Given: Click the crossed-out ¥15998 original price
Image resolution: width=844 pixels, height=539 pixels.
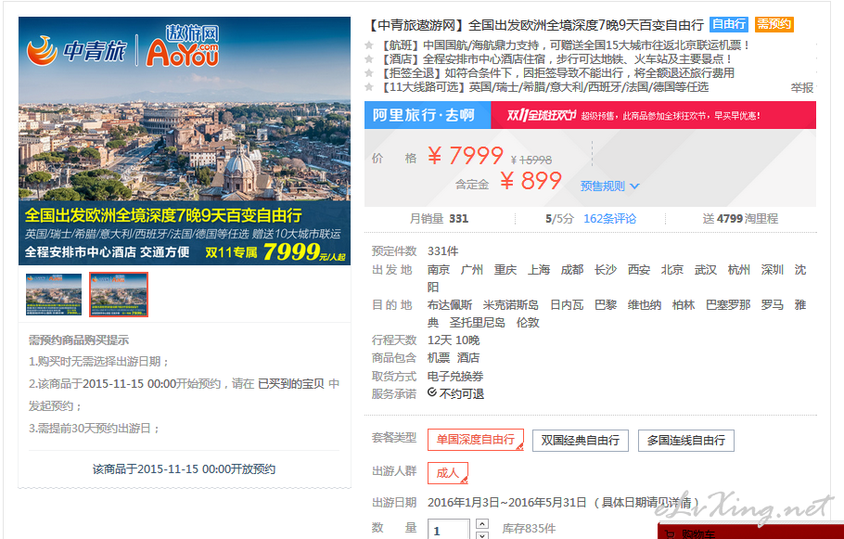Looking at the screenshot, I should (531, 160).
